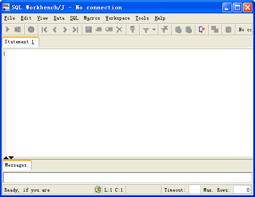The width and height of the screenshot is (255, 197).
Task: Open the Workspace menu
Action: tap(117, 18)
